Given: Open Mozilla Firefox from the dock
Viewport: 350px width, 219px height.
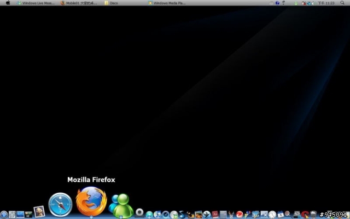Looking at the screenshot, I should point(91,201).
